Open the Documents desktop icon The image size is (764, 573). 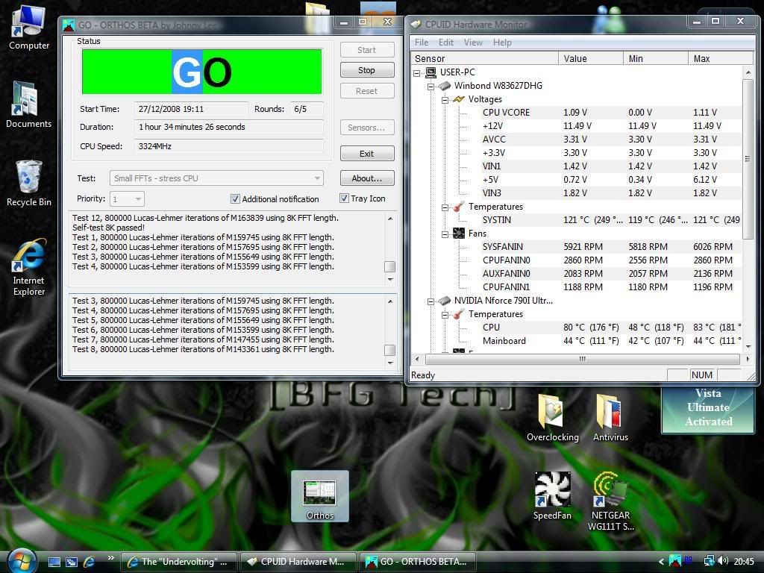pyautogui.click(x=28, y=104)
